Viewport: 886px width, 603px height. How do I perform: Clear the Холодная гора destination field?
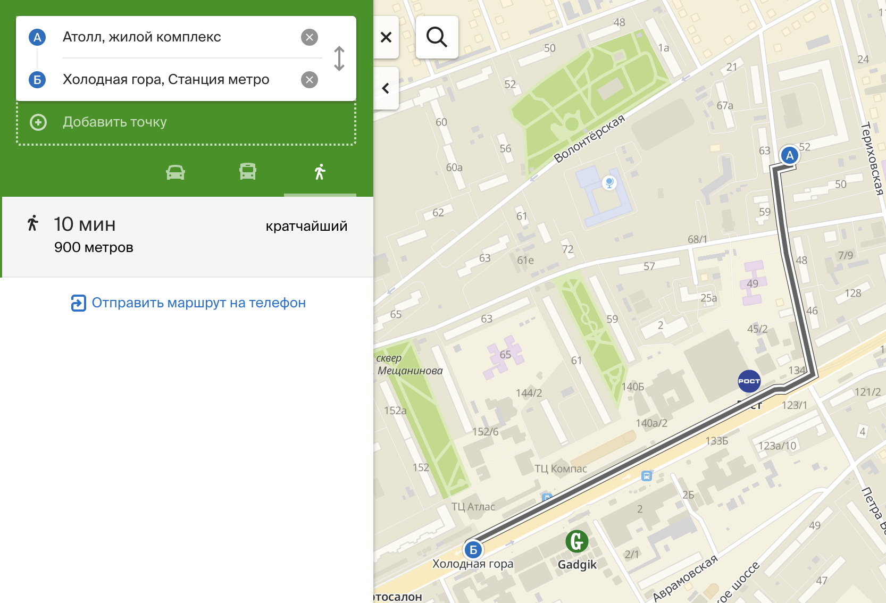click(310, 80)
